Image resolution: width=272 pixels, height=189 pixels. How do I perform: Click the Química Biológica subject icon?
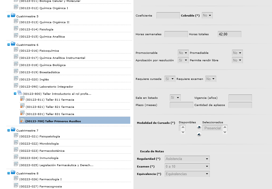[16, 64]
